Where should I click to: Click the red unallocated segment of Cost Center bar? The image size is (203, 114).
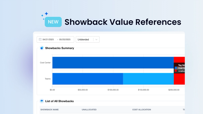click(x=179, y=60)
